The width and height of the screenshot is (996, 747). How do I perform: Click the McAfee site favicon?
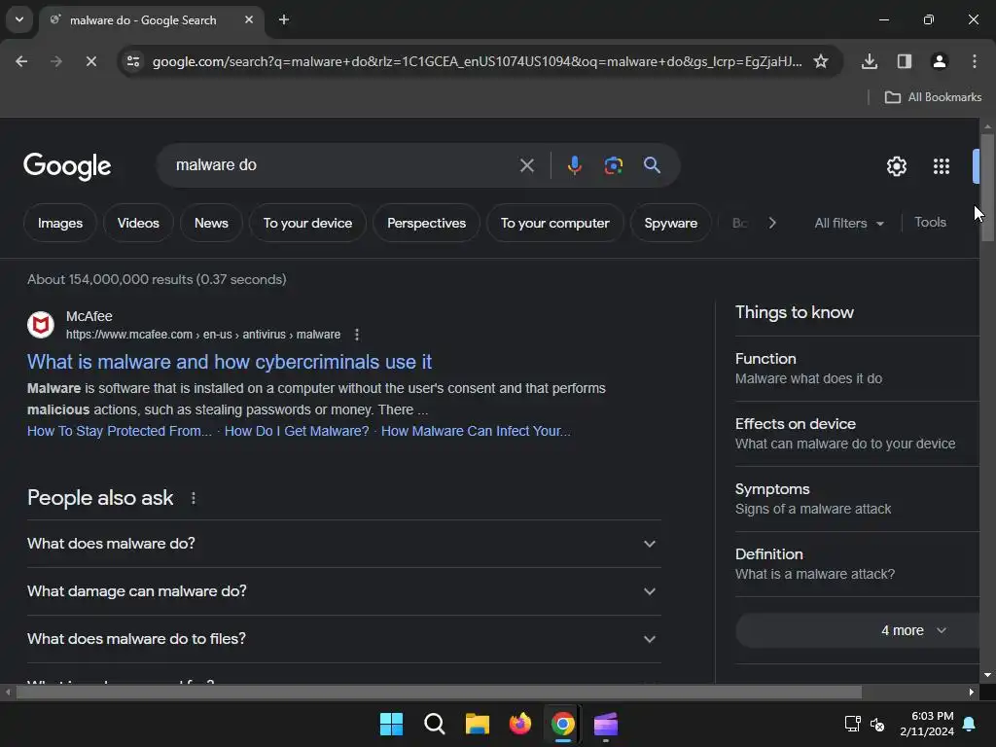point(41,325)
